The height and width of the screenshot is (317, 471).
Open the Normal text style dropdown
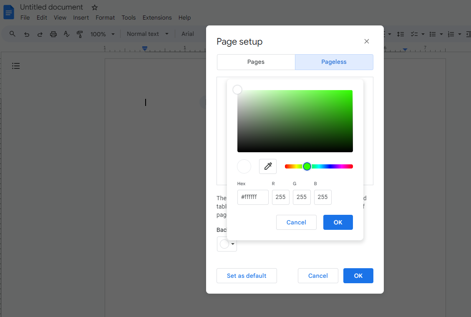tap(148, 34)
